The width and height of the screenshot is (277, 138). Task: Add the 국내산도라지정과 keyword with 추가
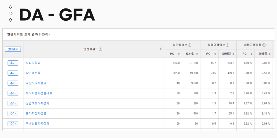click(13, 124)
